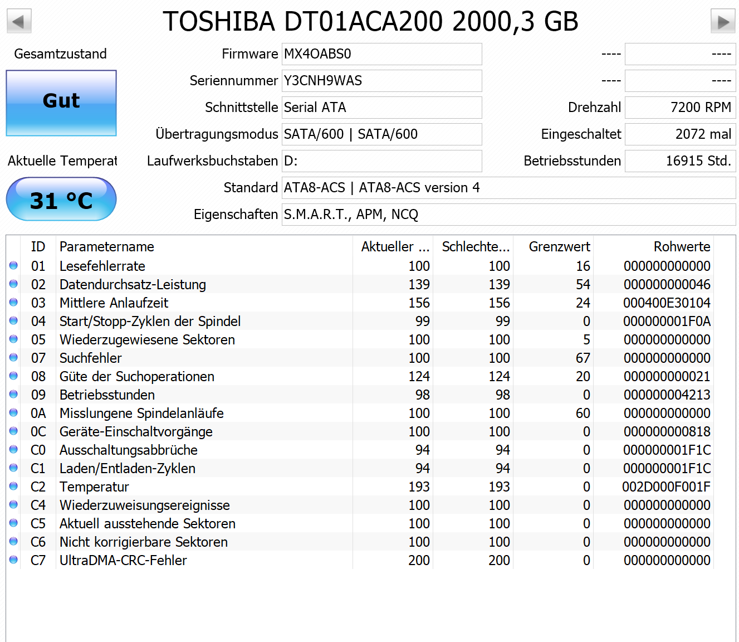Click the Grenzwert value 67 for Suchfehler
This screenshot has width=739, height=642.
click(x=583, y=358)
